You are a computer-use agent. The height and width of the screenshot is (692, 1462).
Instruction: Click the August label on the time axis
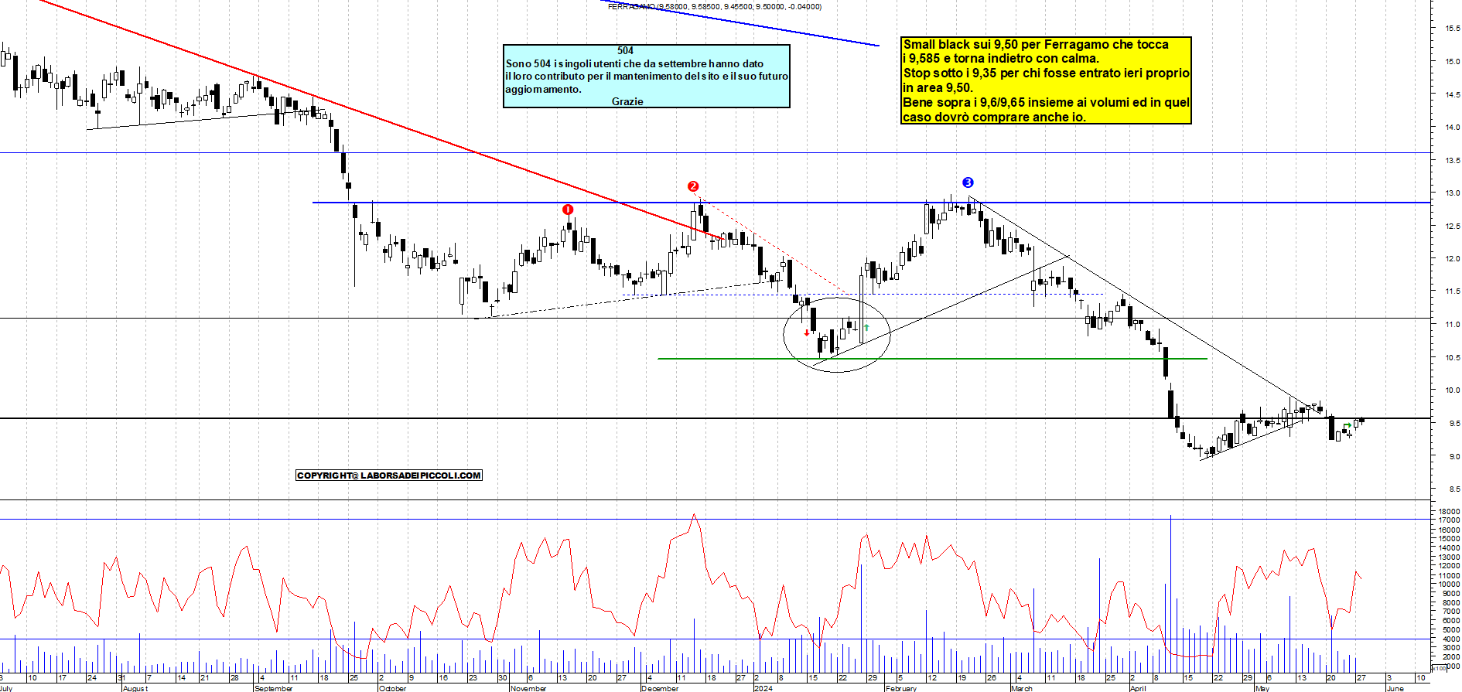pos(135,687)
